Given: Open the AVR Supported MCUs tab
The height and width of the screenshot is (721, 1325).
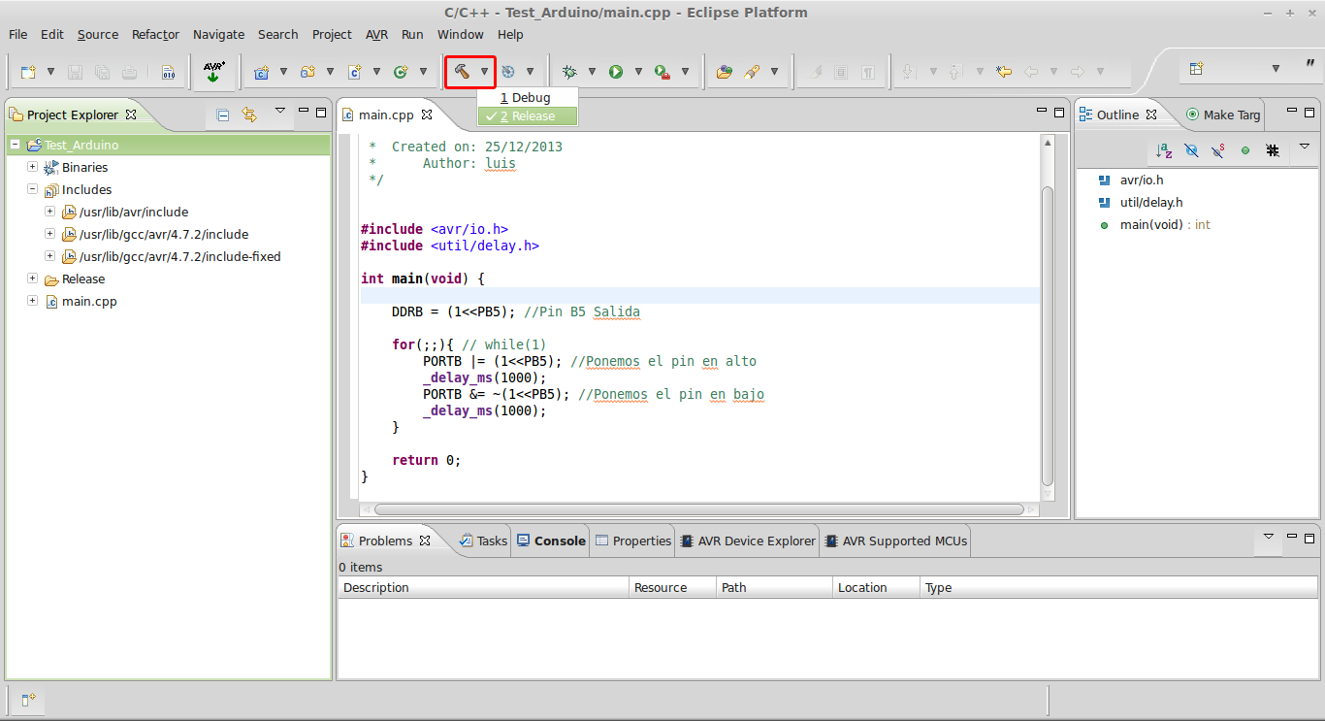Looking at the screenshot, I should 895,541.
